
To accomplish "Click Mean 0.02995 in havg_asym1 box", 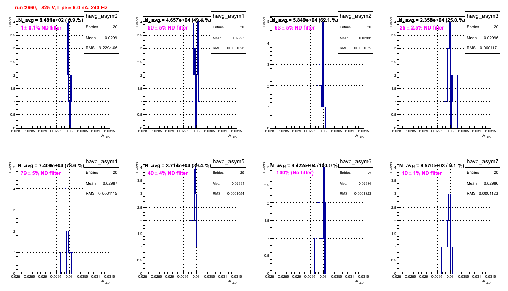I will tap(228, 38).
